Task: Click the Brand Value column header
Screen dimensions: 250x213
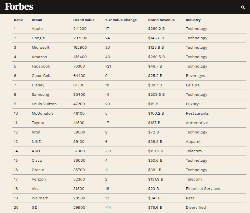Action: tap(84, 20)
